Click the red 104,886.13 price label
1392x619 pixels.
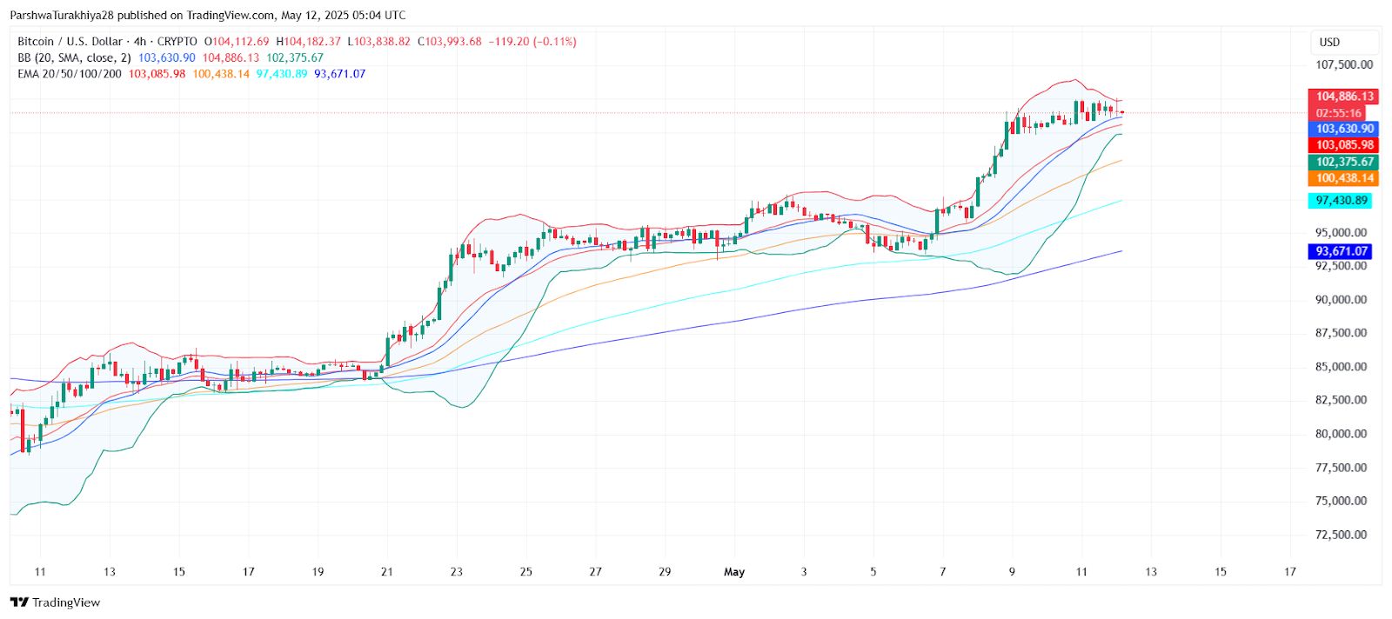click(1344, 97)
